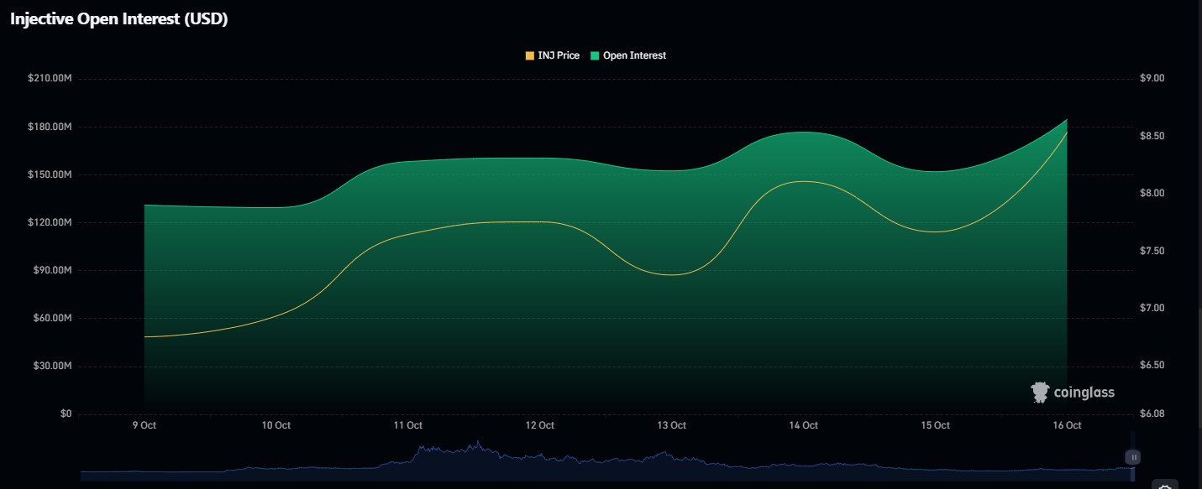Click the $8.00 price axis label
Viewport: 1202px width, 489px height.
[x=1153, y=193]
